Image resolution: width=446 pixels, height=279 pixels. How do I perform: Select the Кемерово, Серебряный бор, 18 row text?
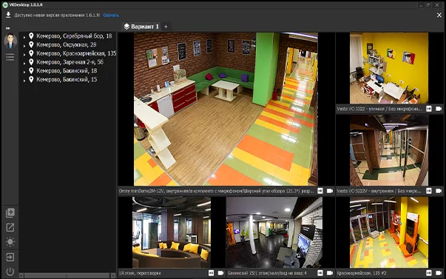pos(74,36)
